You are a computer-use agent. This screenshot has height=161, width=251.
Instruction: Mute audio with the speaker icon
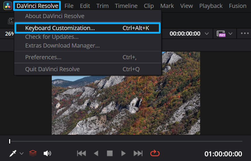click(x=47, y=153)
